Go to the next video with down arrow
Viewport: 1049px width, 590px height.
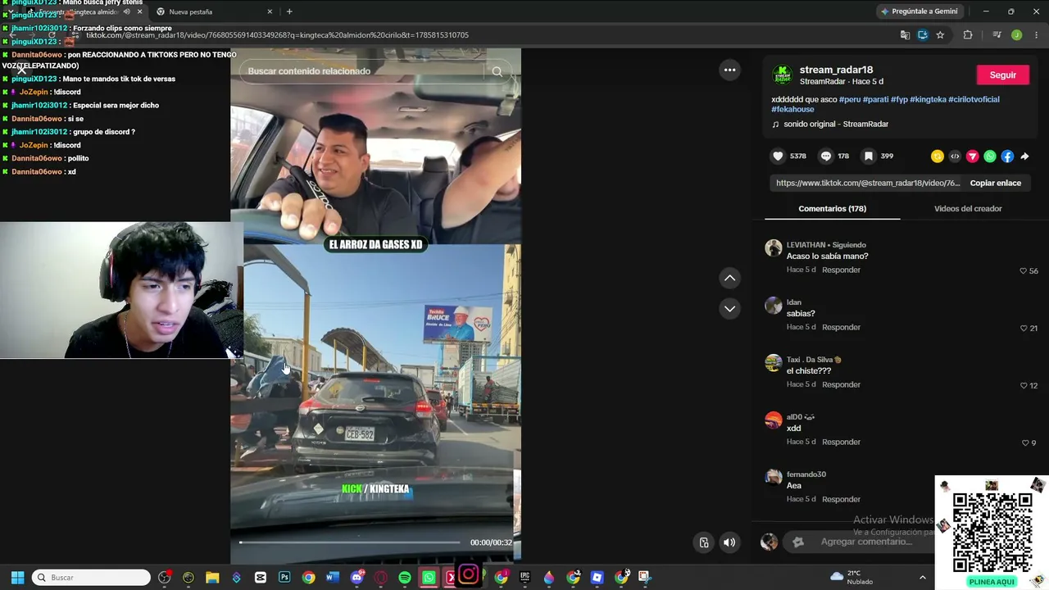click(729, 309)
